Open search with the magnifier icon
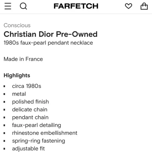Viewport: 152px width, 152px height. click(23, 6)
